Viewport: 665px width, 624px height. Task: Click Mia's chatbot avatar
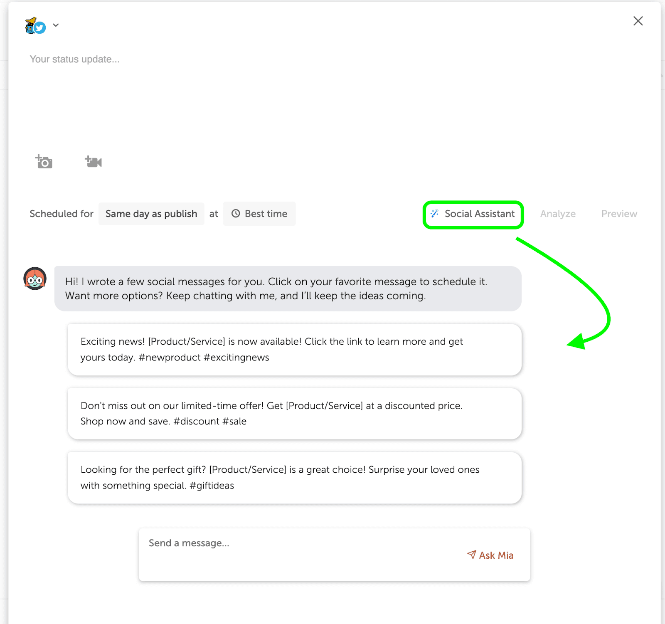tap(35, 279)
